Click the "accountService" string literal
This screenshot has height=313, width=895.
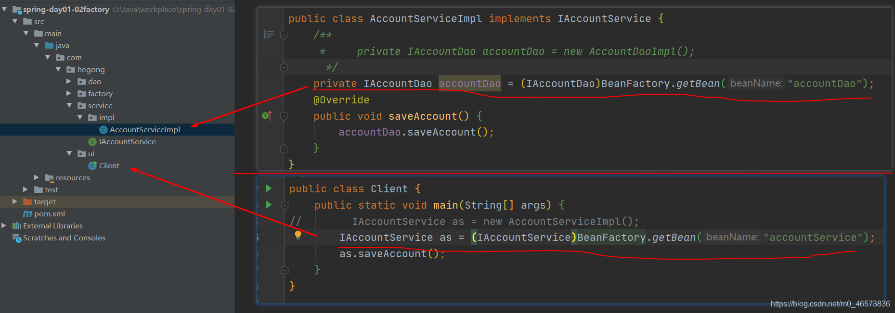point(813,238)
